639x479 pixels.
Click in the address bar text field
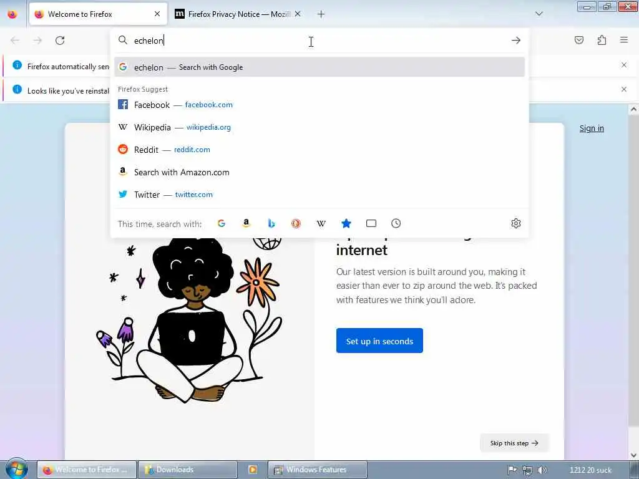(319, 41)
